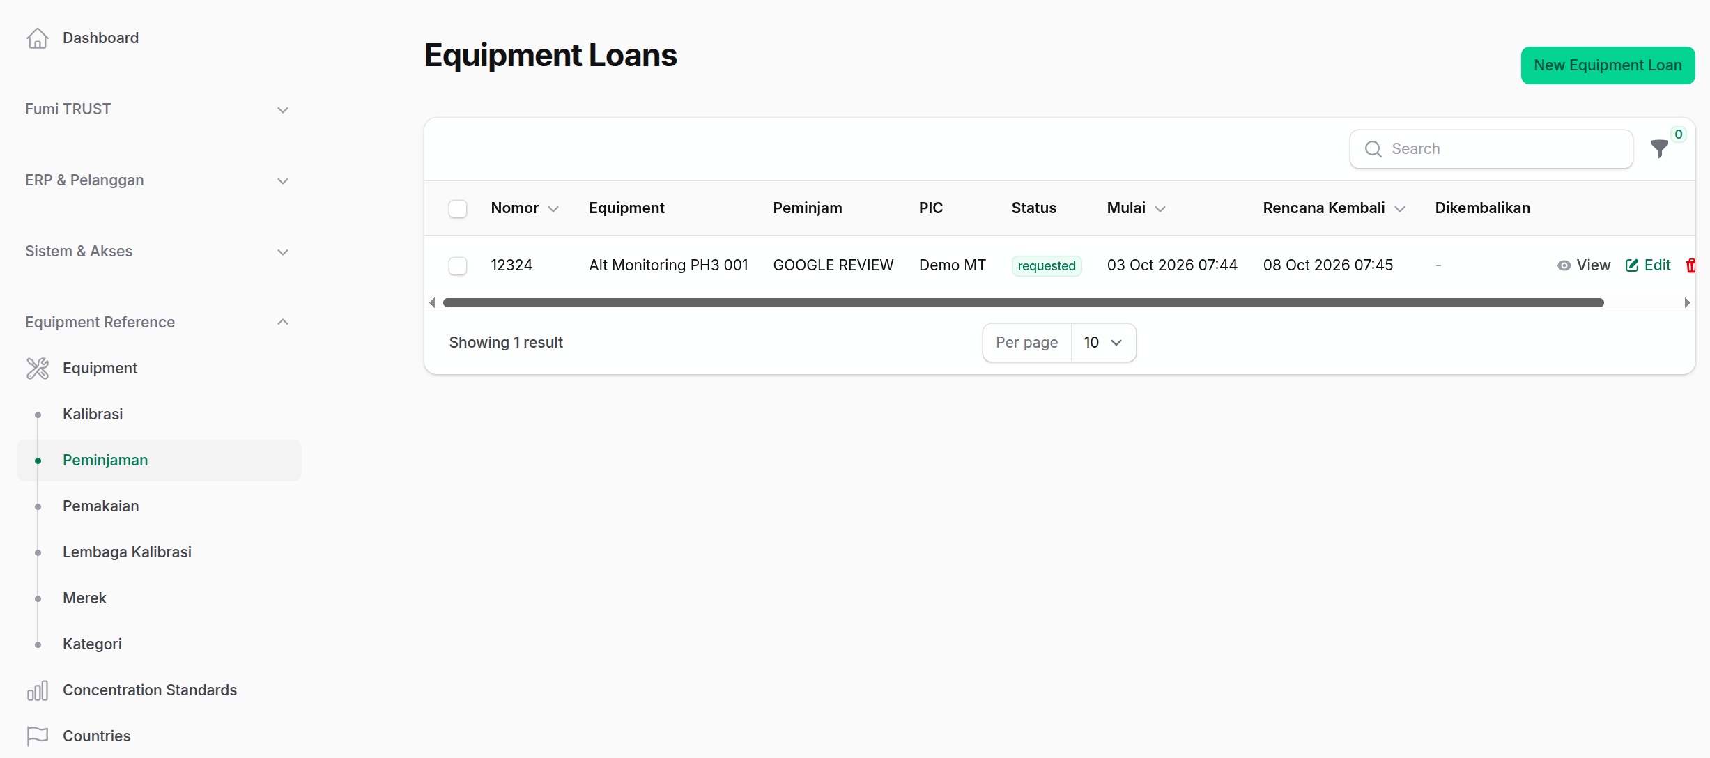Screen dimensions: 1710x758
Task: Expand the ERP & Pelanggan section
Action: click(157, 180)
